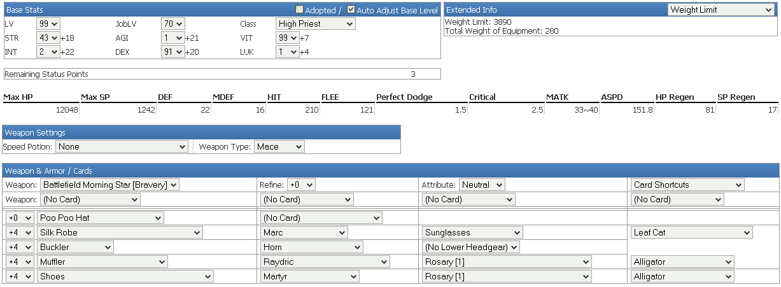Open the Weight Limit extended info dropdown
This screenshot has height=287, width=781.
click(721, 10)
